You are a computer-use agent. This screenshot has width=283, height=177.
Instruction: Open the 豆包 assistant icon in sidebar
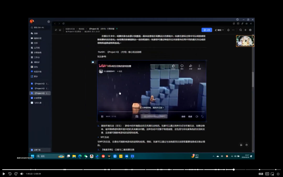tap(32, 67)
